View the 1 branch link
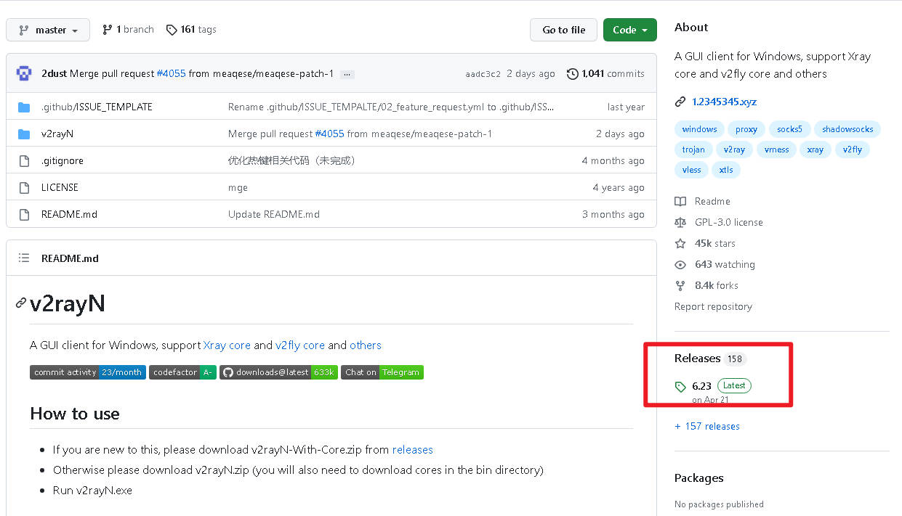The height and width of the screenshot is (516, 902). click(x=128, y=30)
